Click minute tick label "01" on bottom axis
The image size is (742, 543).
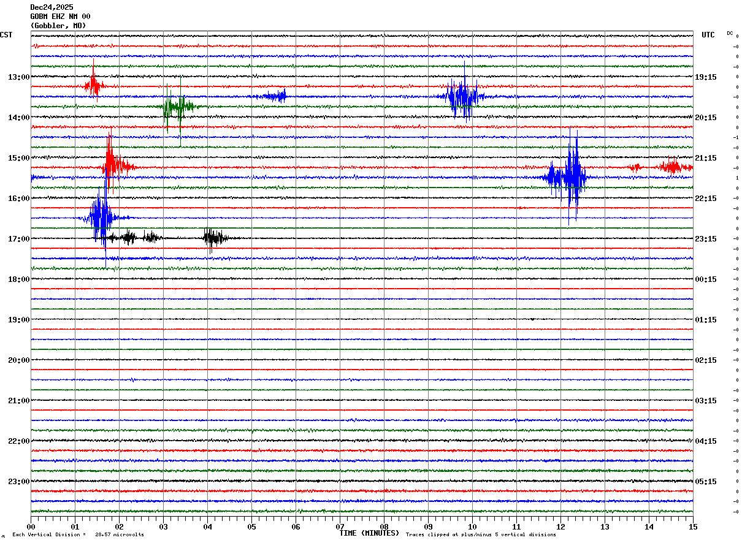pyautogui.click(x=75, y=526)
